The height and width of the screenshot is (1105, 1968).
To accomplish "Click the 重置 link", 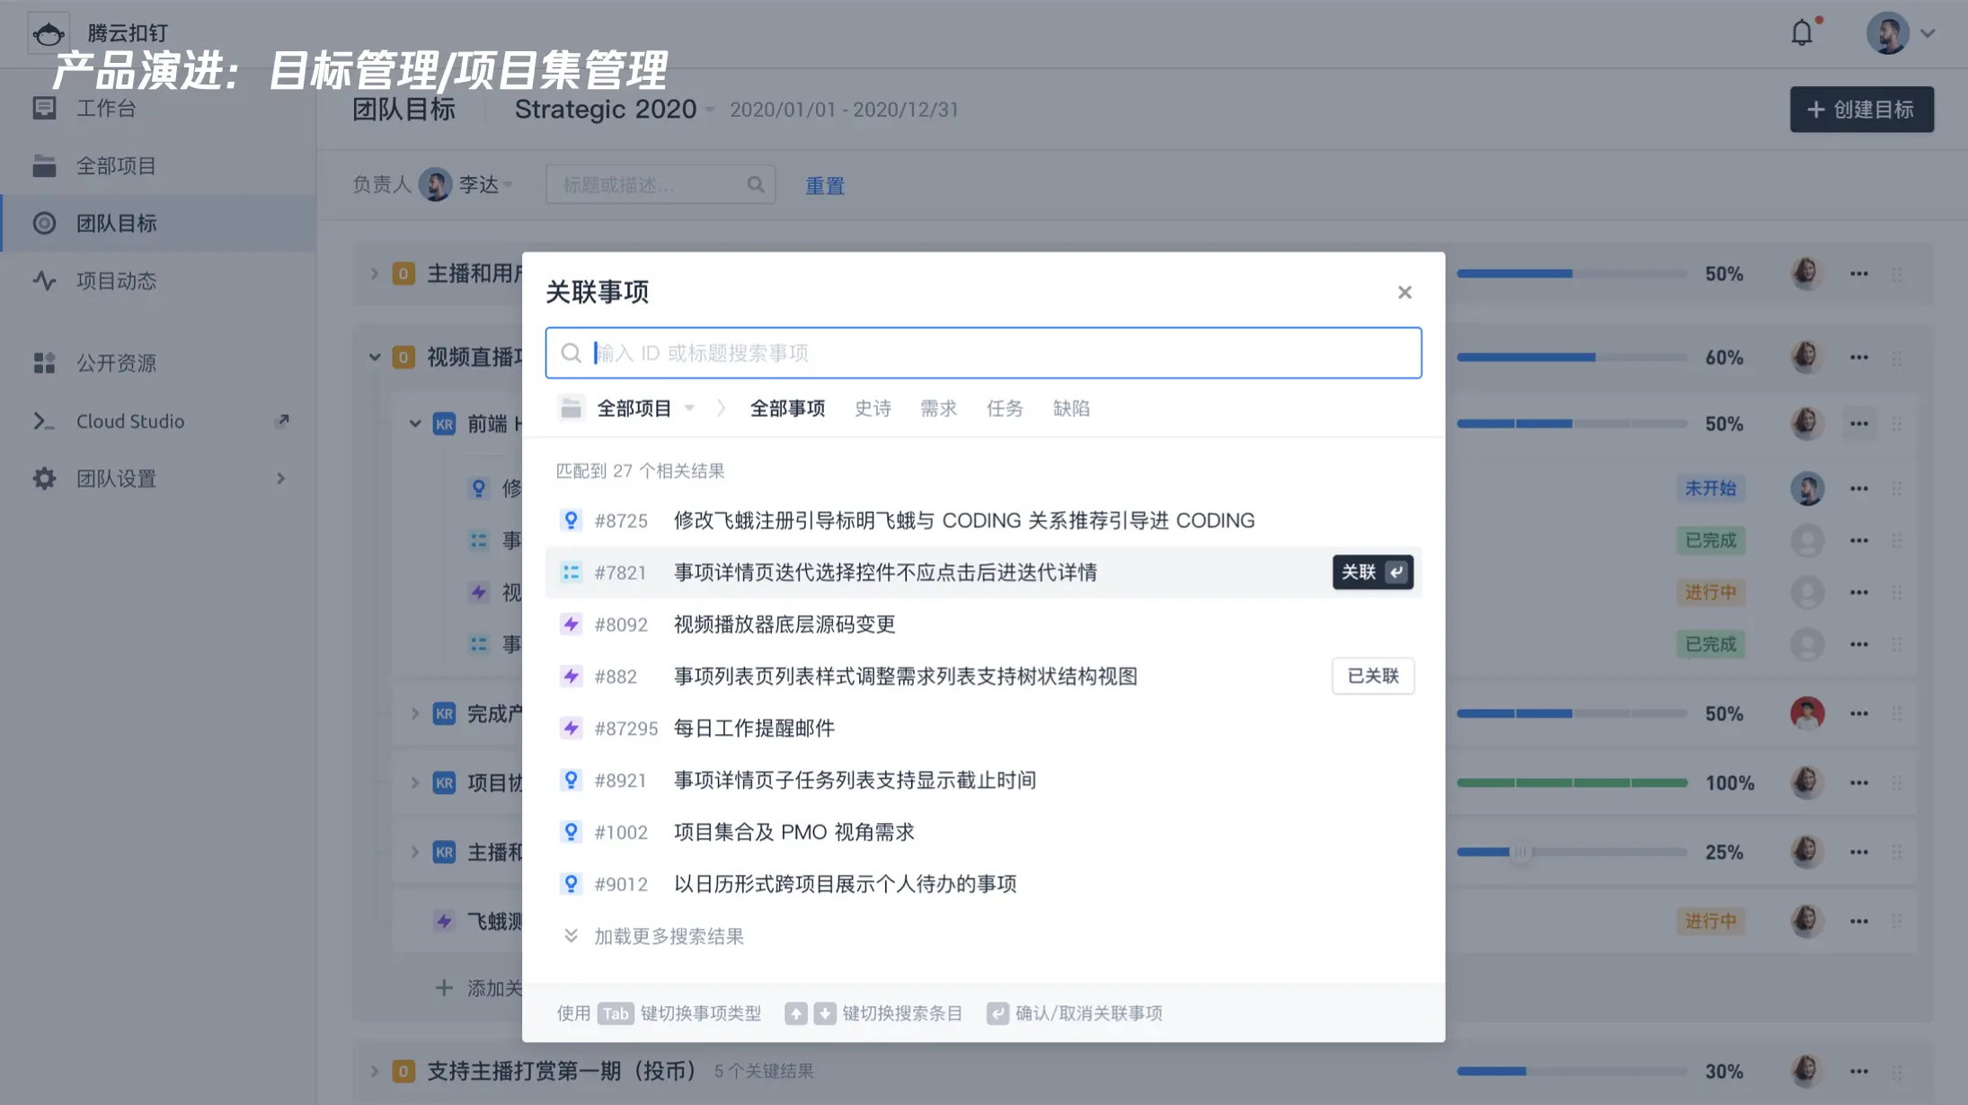I will (824, 186).
